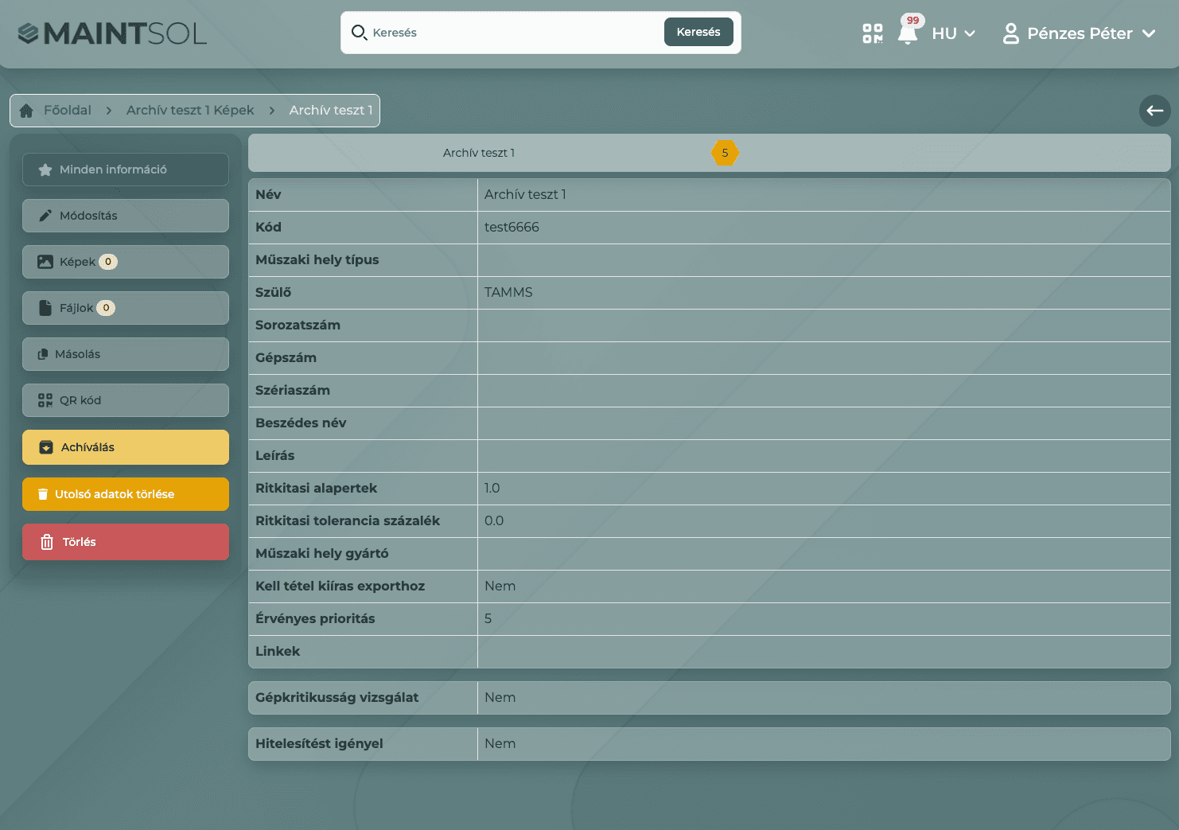Open Minden információ in sidebar
The width and height of the screenshot is (1179, 830).
coord(126,170)
